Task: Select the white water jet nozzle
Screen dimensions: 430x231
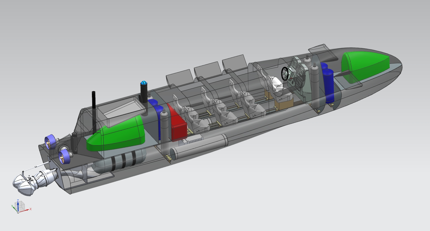Action: 26,185
